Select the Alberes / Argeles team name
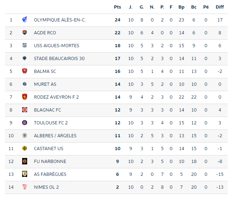The height and width of the screenshot is (198, 229). [55, 135]
